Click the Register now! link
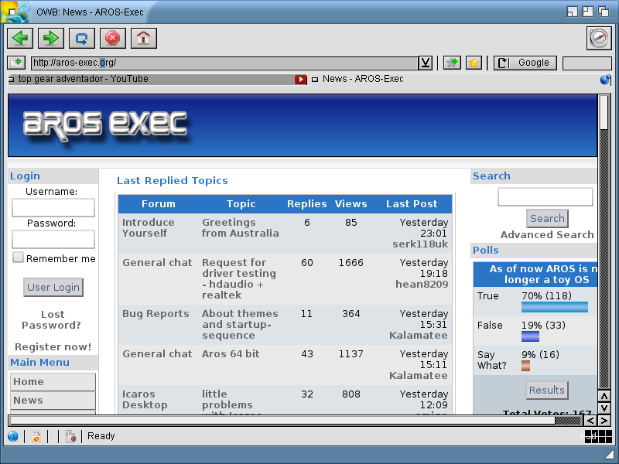This screenshot has width=619, height=464. coord(53,346)
